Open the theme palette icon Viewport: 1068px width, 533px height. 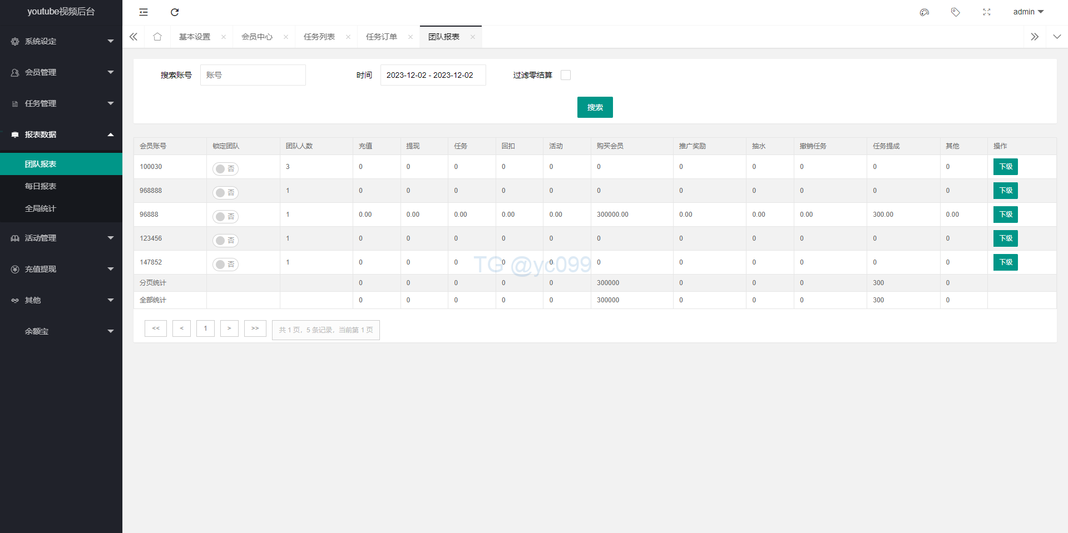pos(924,12)
